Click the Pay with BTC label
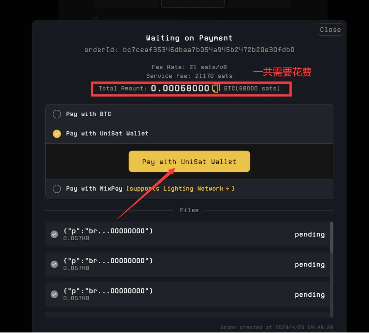Screen dimensions: 369x333 (x=89, y=114)
